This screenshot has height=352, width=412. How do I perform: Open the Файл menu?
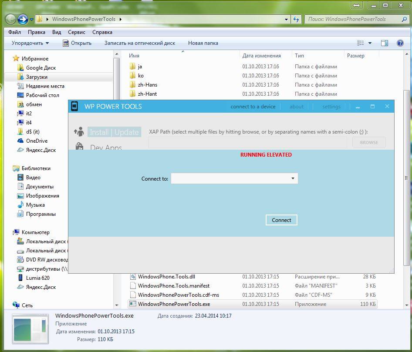pos(14,32)
